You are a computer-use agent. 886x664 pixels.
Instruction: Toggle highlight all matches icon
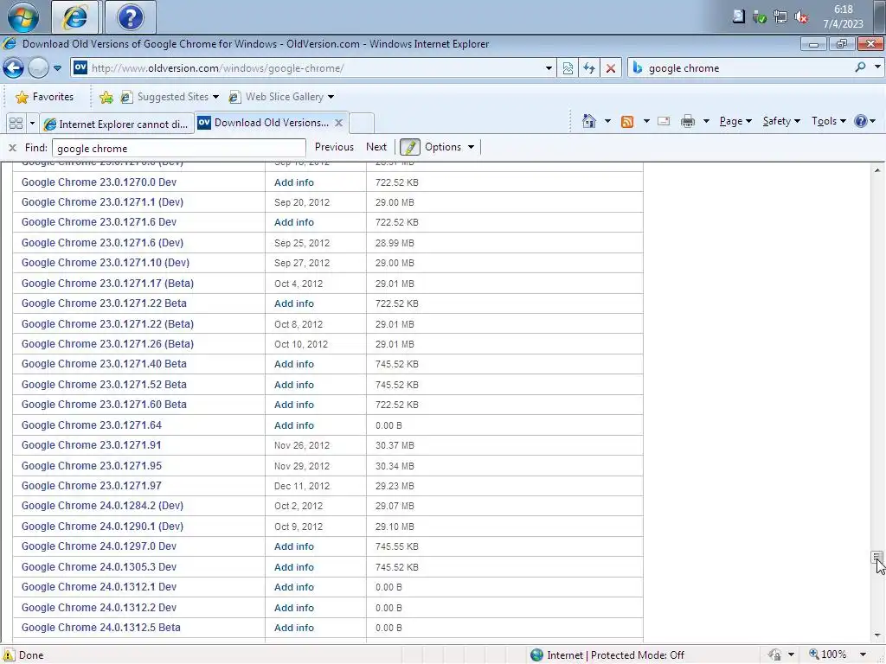tap(409, 147)
